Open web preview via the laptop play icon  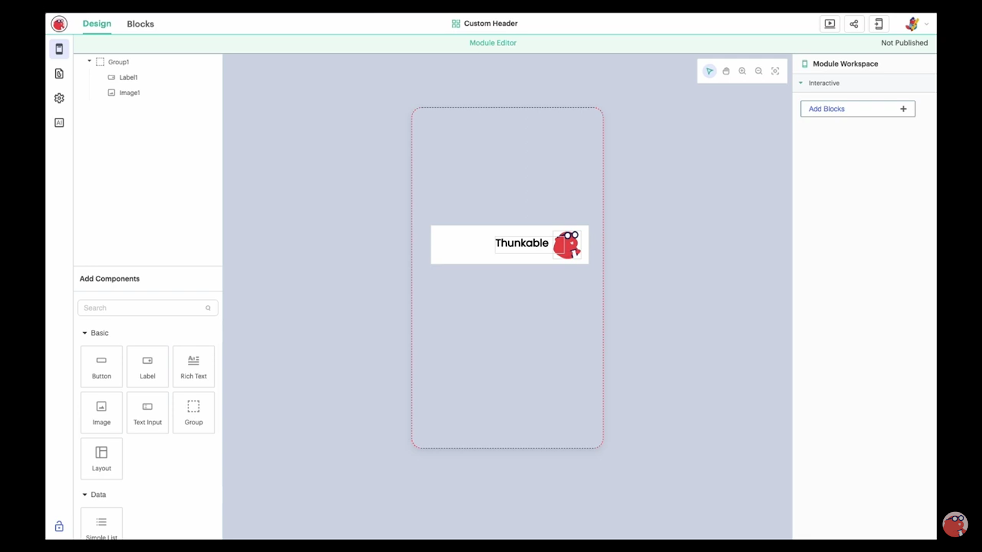click(830, 23)
